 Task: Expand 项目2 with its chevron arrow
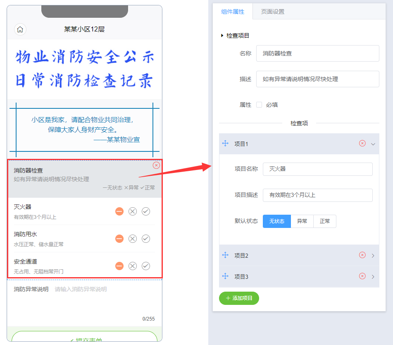[x=373, y=256]
